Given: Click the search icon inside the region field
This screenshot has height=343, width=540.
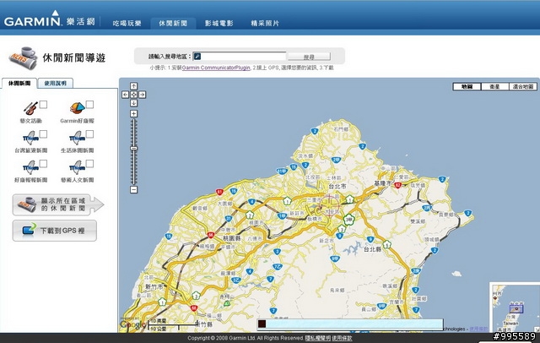Looking at the screenshot, I should point(197,57).
